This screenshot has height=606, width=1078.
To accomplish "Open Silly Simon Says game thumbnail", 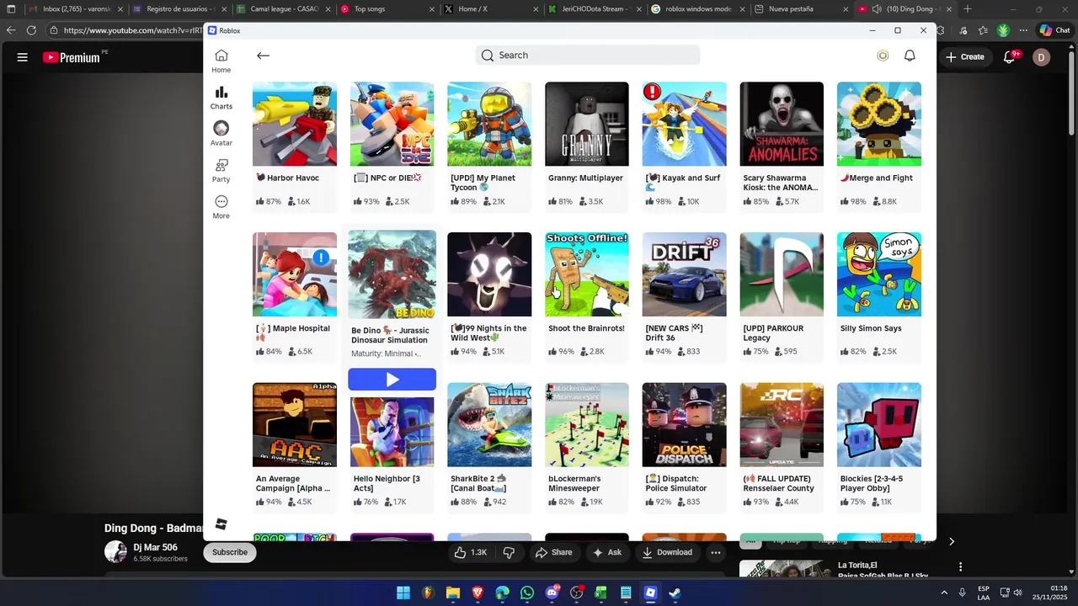I will (x=879, y=274).
